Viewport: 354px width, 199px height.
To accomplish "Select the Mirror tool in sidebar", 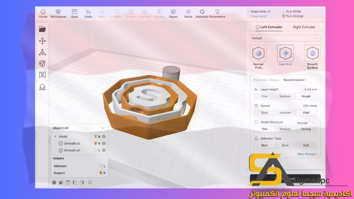I will point(42,75).
